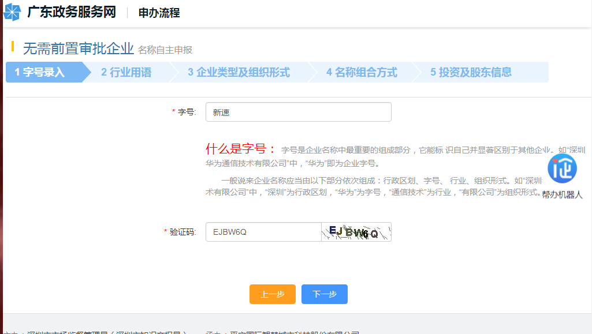Switch to step 2 行业用语
Image resolution: width=592 pixels, height=334 pixels.
(126, 72)
